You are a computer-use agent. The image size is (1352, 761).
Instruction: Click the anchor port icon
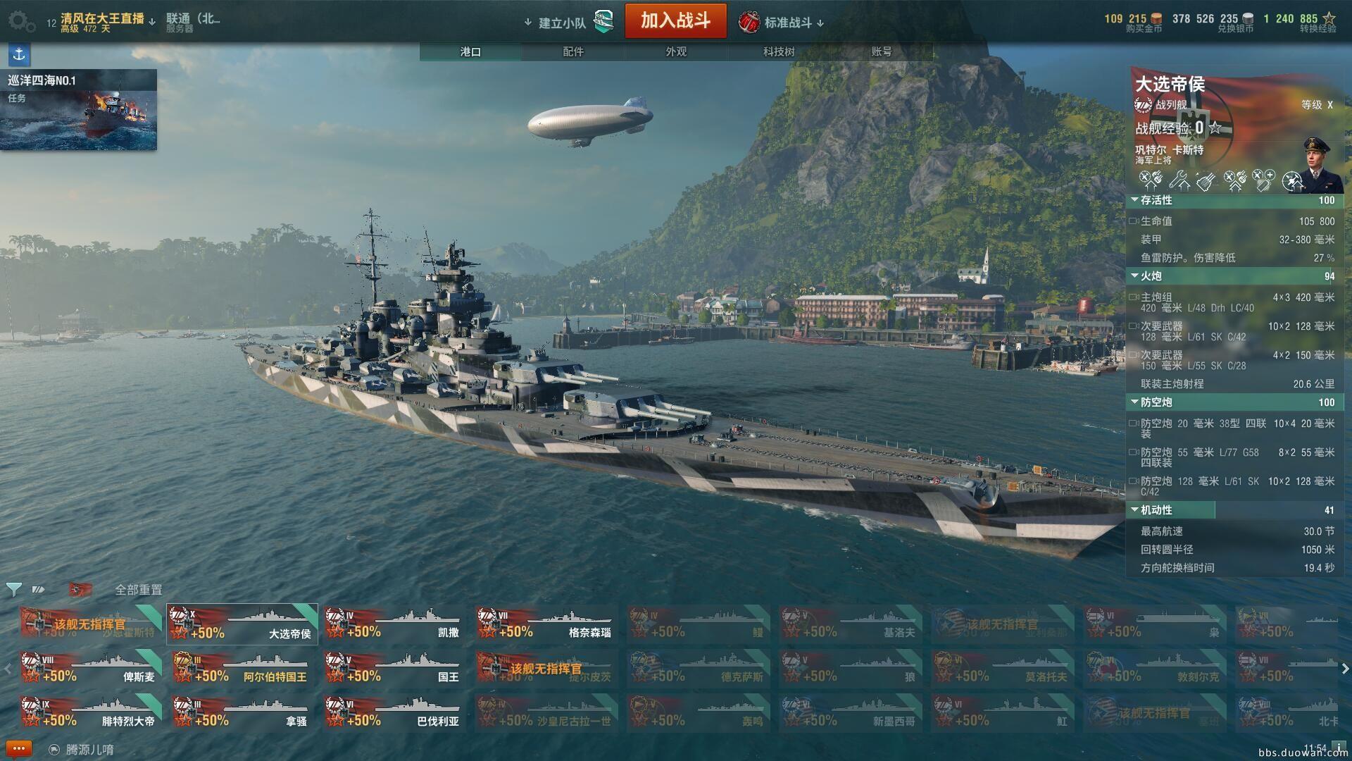click(x=19, y=54)
